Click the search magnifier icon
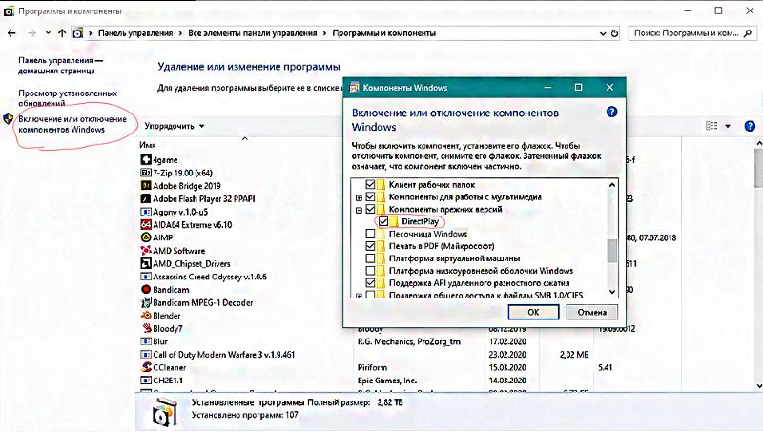Image resolution: width=763 pixels, height=432 pixels. click(748, 33)
